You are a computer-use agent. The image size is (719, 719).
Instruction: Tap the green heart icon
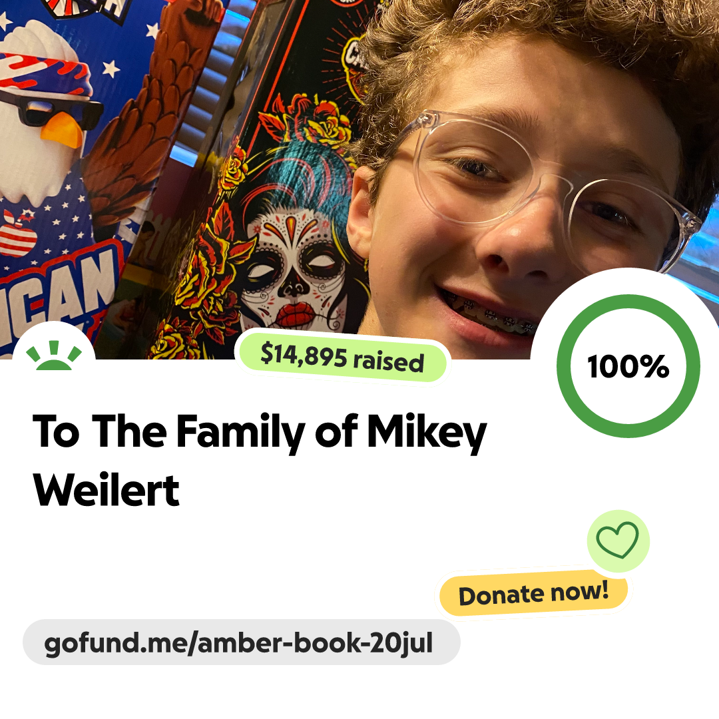pyautogui.click(x=618, y=540)
